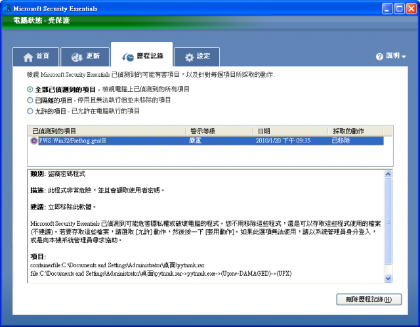Minimize the Microsoft Security Essentials window
Screen dimensions: 420x327
click(387, 9)
